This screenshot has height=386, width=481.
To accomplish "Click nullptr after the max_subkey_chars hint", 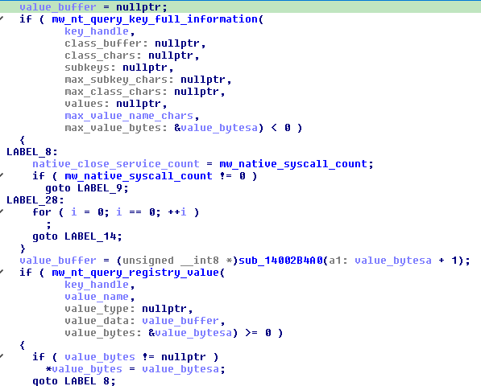I will point(203,80).
